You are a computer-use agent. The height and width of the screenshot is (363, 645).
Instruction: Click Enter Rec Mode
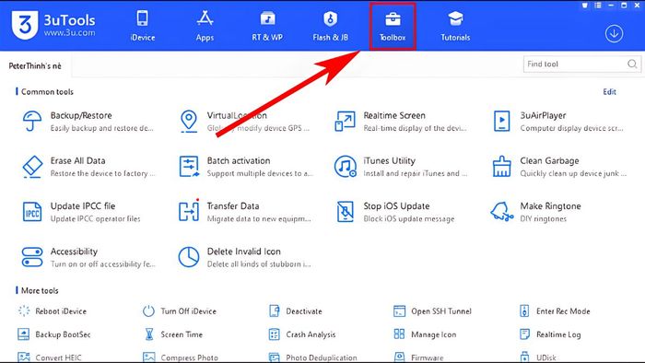(x=554, y=311)
